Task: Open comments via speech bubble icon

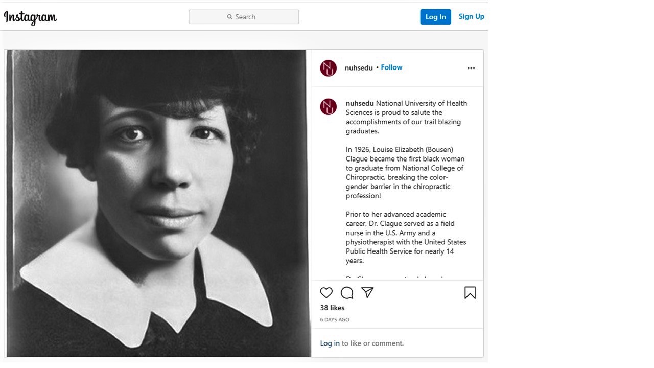Action: click(347, 292)
